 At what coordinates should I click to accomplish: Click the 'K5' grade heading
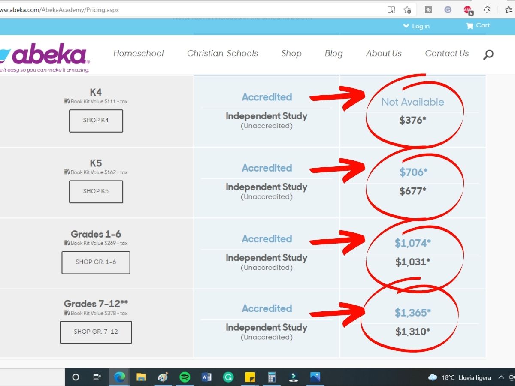click(x=96, y=163)
